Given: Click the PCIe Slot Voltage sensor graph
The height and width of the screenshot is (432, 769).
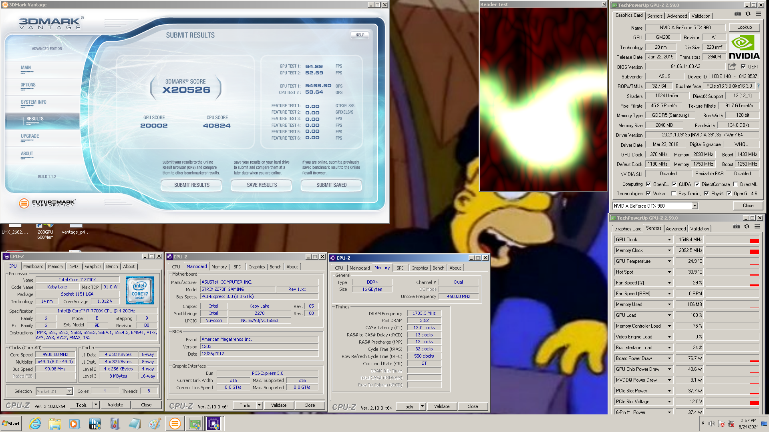Looking at the screenshot, I should coord(732,402).
